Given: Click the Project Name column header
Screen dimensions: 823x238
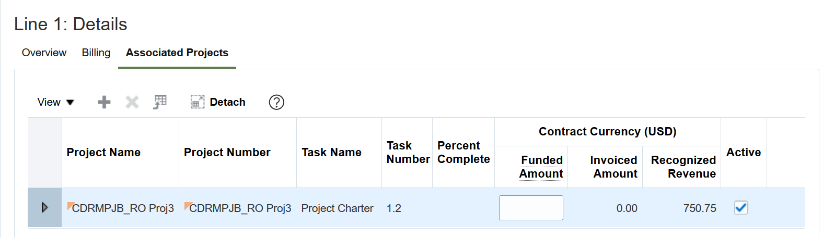Looking at the screenshot, I should pos(103,152).
